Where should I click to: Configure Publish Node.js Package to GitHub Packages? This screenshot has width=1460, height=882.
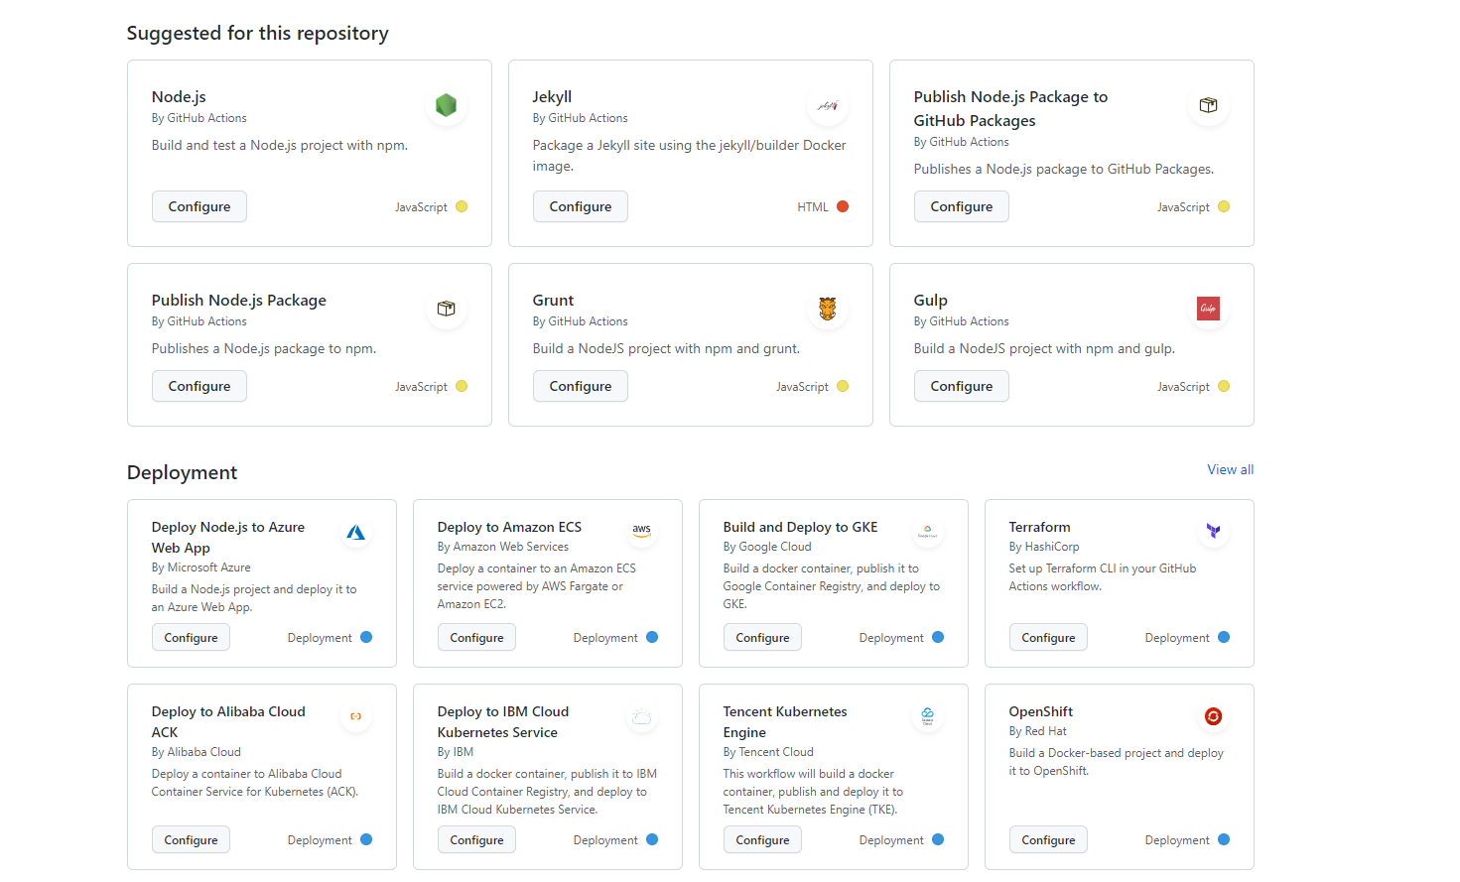click(962, 206)
